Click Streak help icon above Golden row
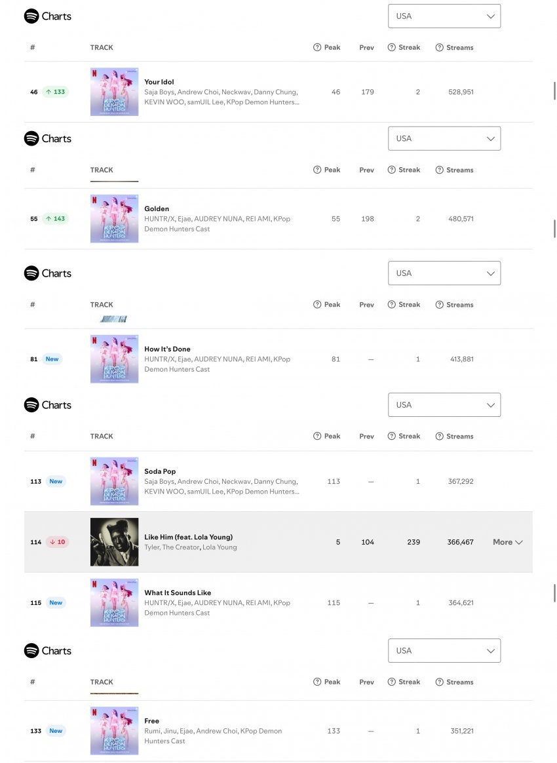This screenshot has width=557, height=763. point(392,170)
